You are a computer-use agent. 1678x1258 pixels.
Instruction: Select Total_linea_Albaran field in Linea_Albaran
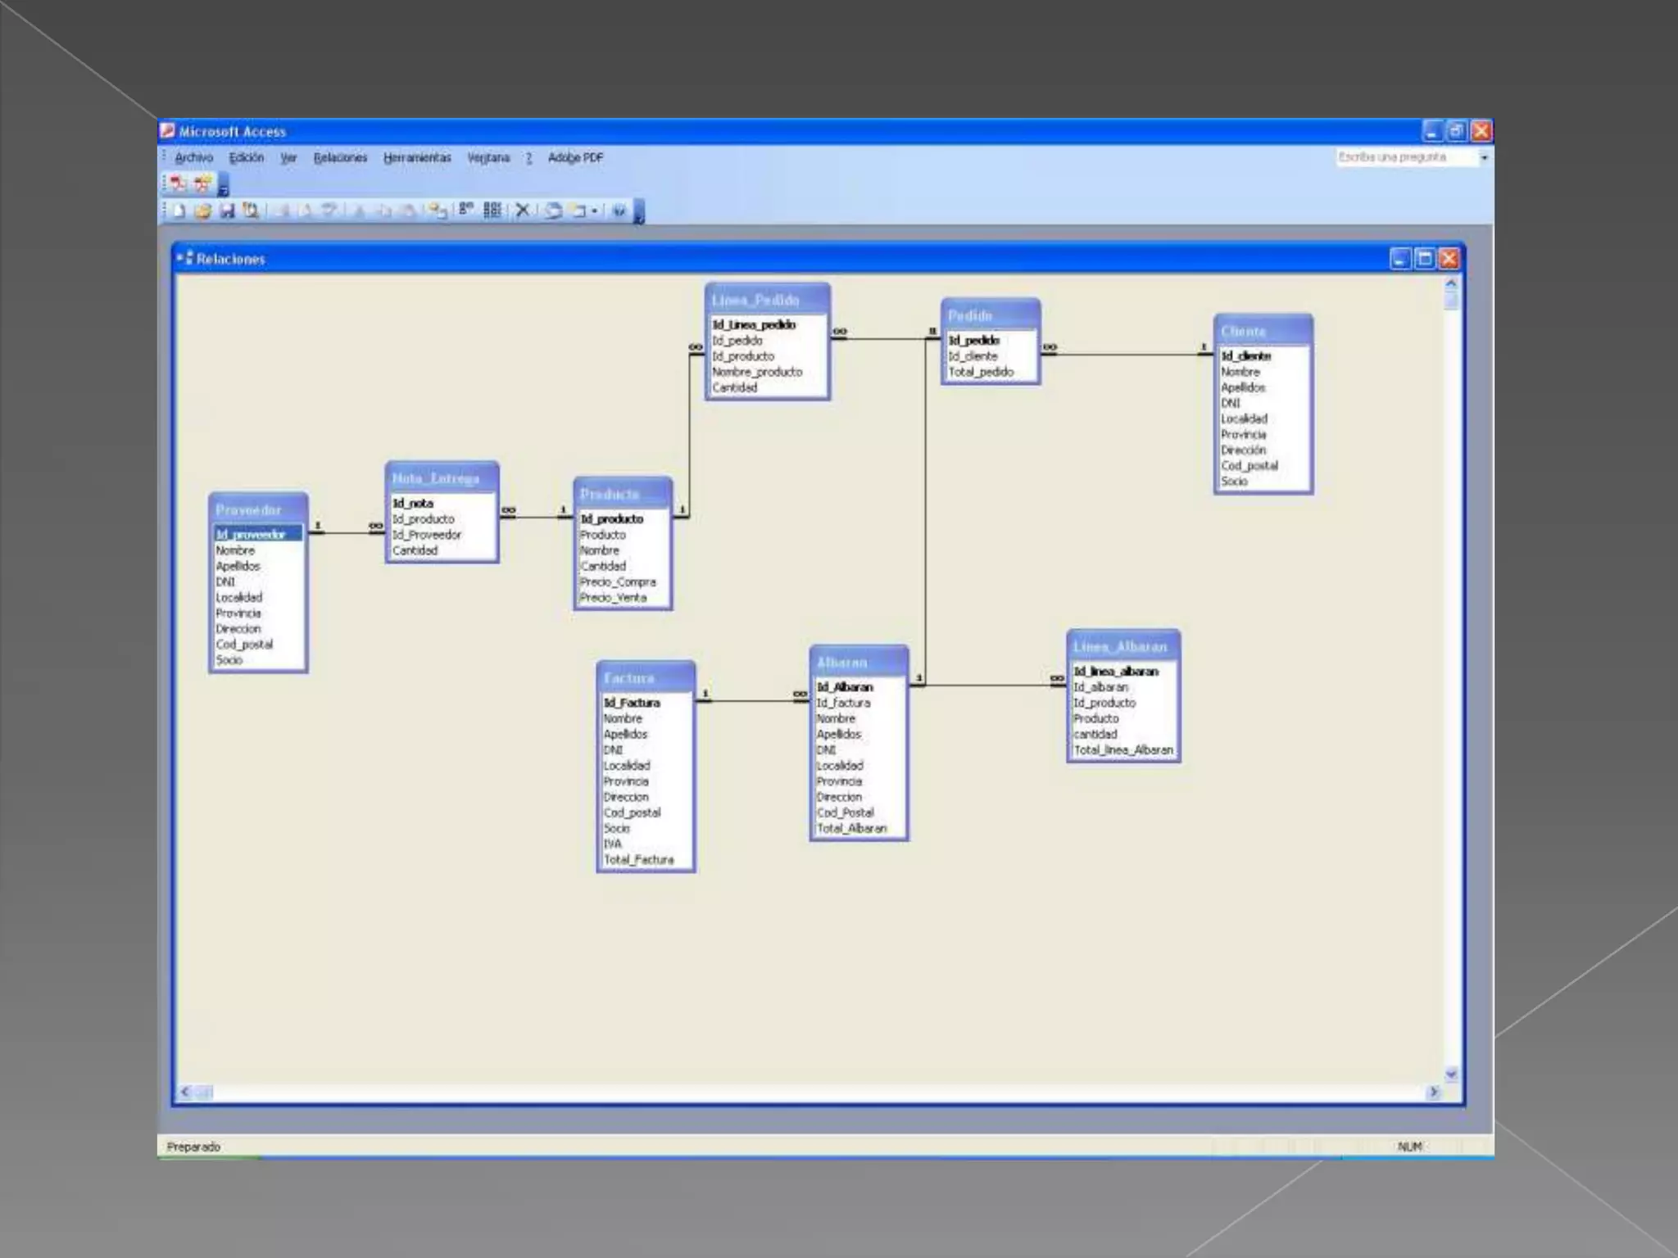(x=1123, y=749)
